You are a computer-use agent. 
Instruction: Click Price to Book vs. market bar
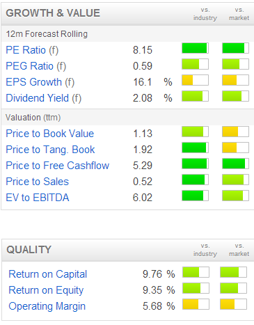tap(235, 132)
